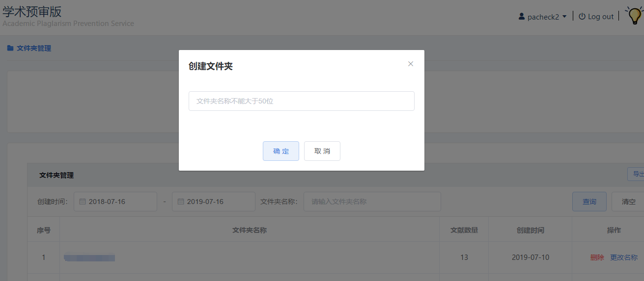The width and height of the screenshot is (644, 281).
Task: Confirm folder creation with 确定 button
Action: tap(280, 151)
